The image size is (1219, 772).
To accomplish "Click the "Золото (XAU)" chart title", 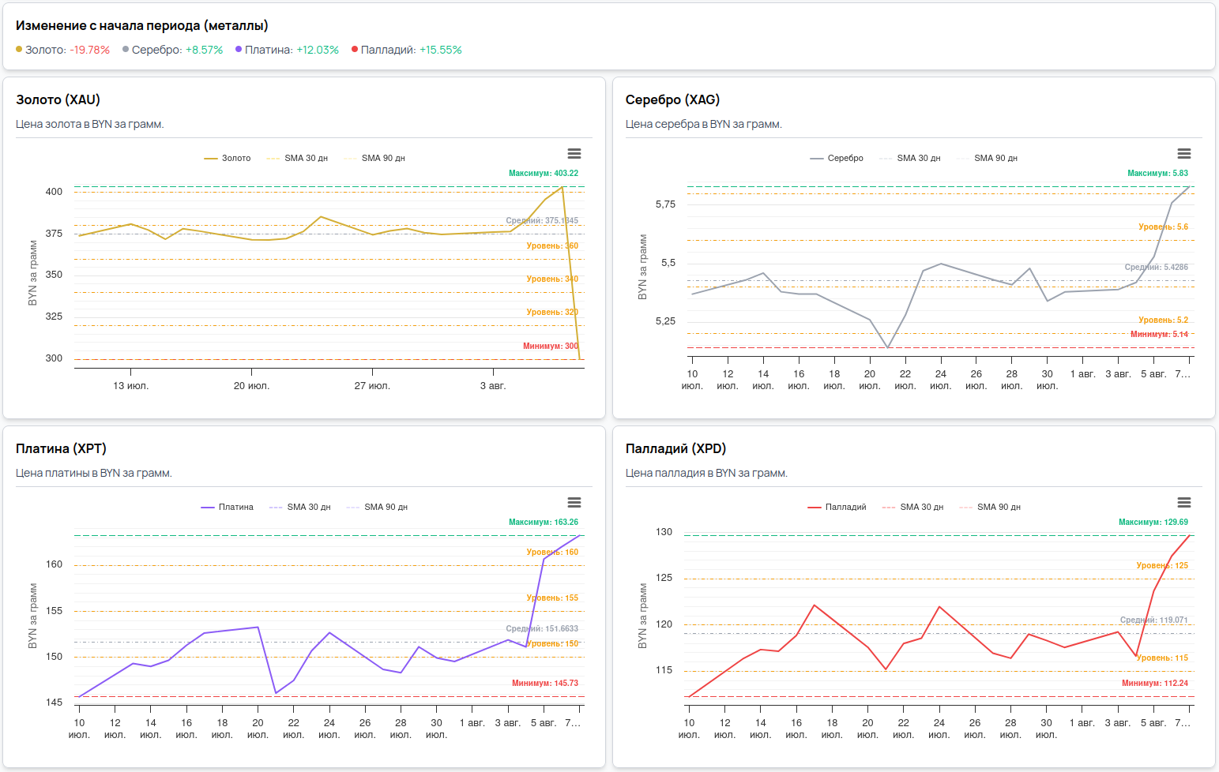I will [x=58, y=99].
